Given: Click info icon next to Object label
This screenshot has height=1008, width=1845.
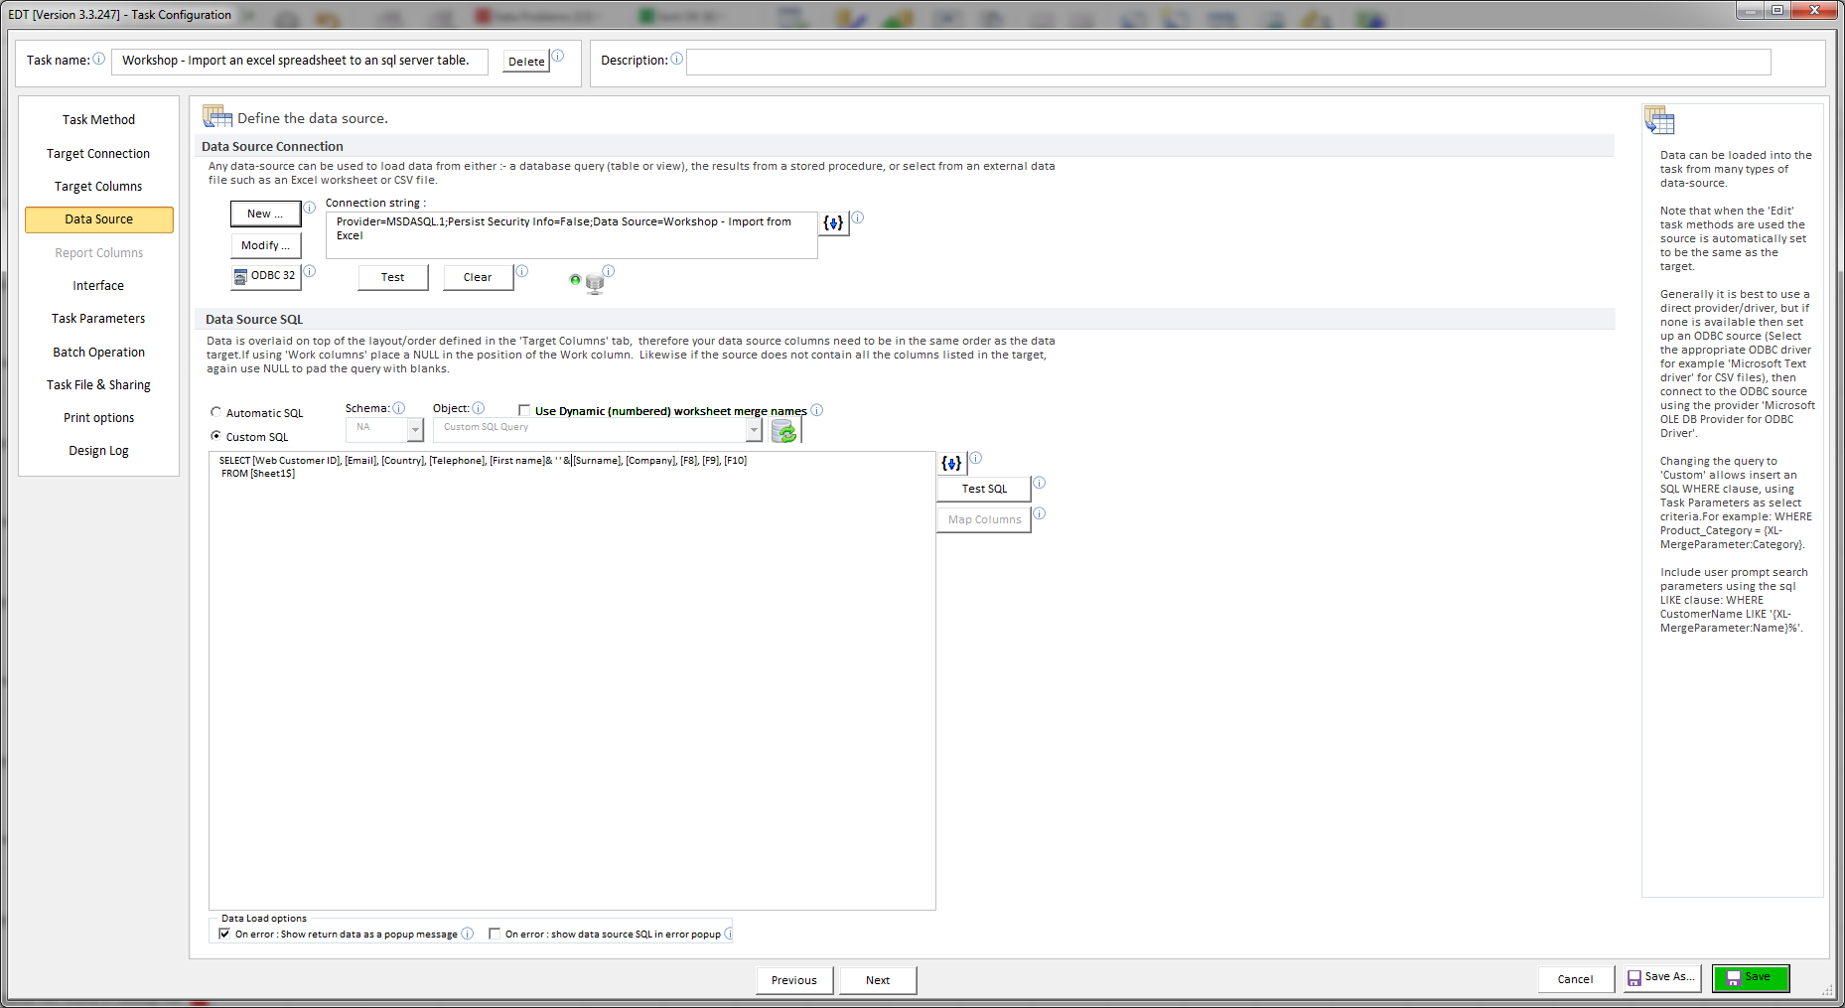Looking at the screenshot, I should [x=479, y=408].
